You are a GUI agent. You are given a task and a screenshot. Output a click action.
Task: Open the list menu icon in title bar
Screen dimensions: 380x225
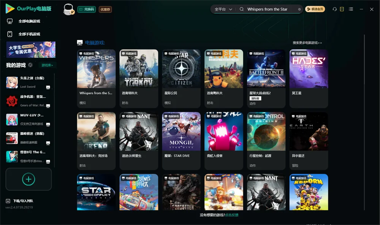coord(351,9)
